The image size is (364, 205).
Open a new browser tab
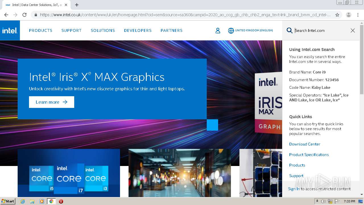tap(77, 5)
